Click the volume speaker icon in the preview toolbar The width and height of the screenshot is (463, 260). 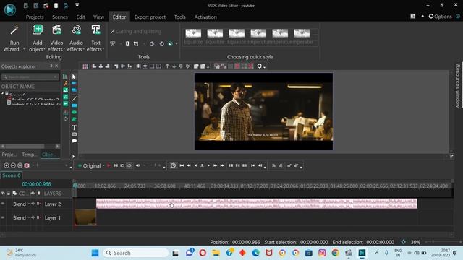point(138,165)
